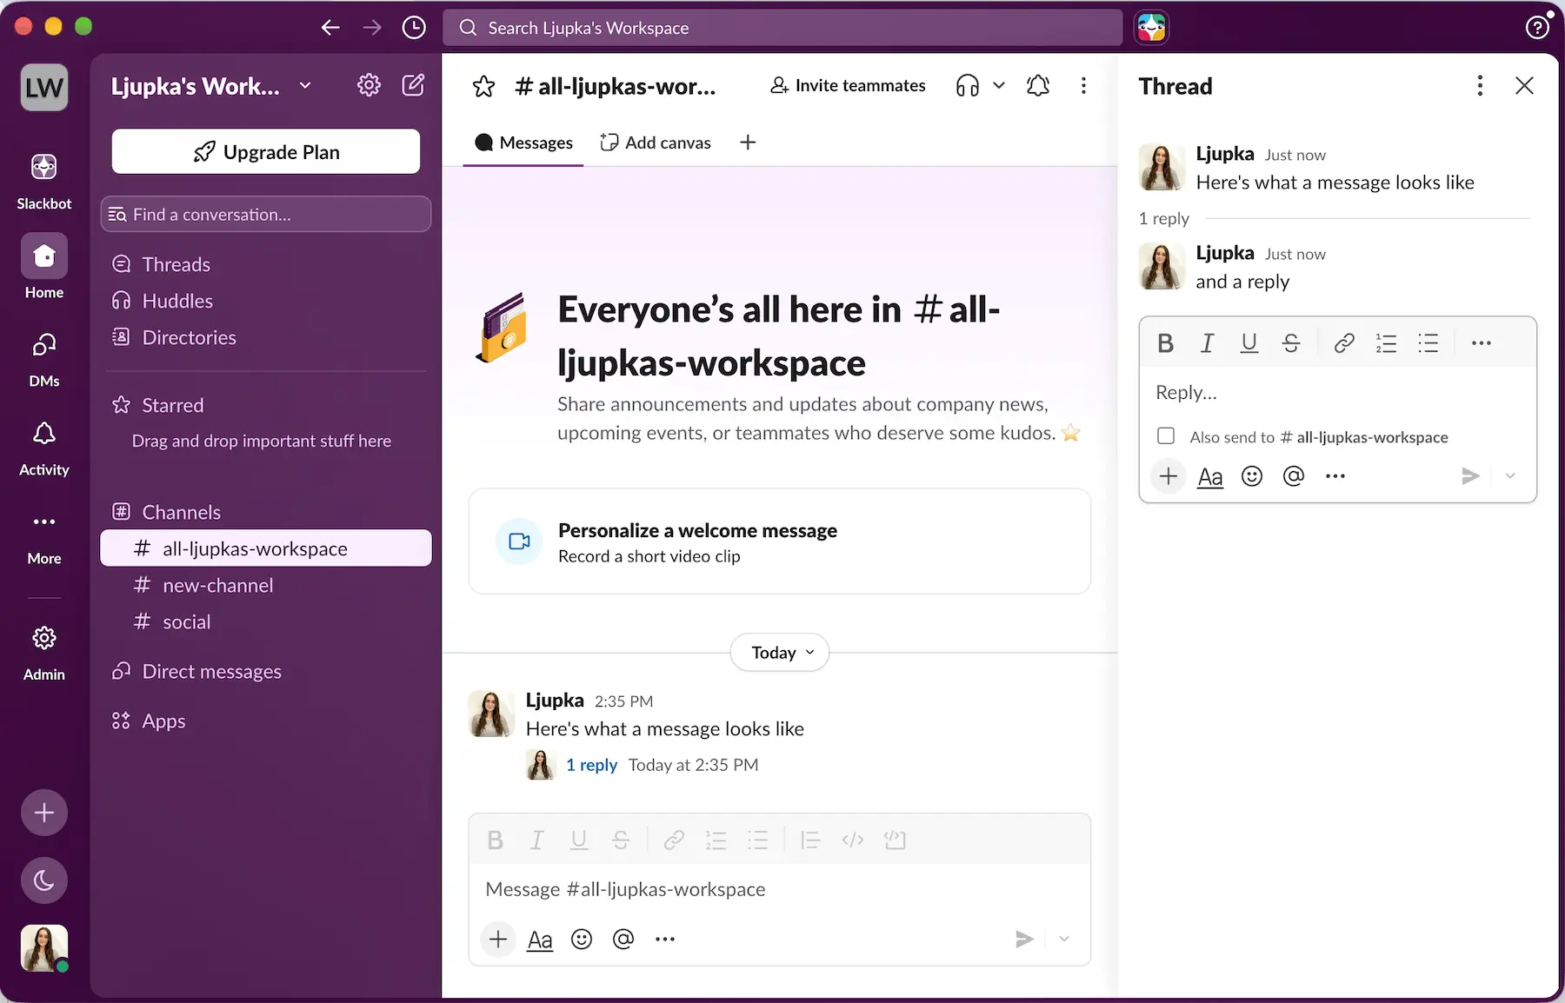Open channel header three-dot menu
This screenshot has height=1003, width=1565.
pos(1083,85)
